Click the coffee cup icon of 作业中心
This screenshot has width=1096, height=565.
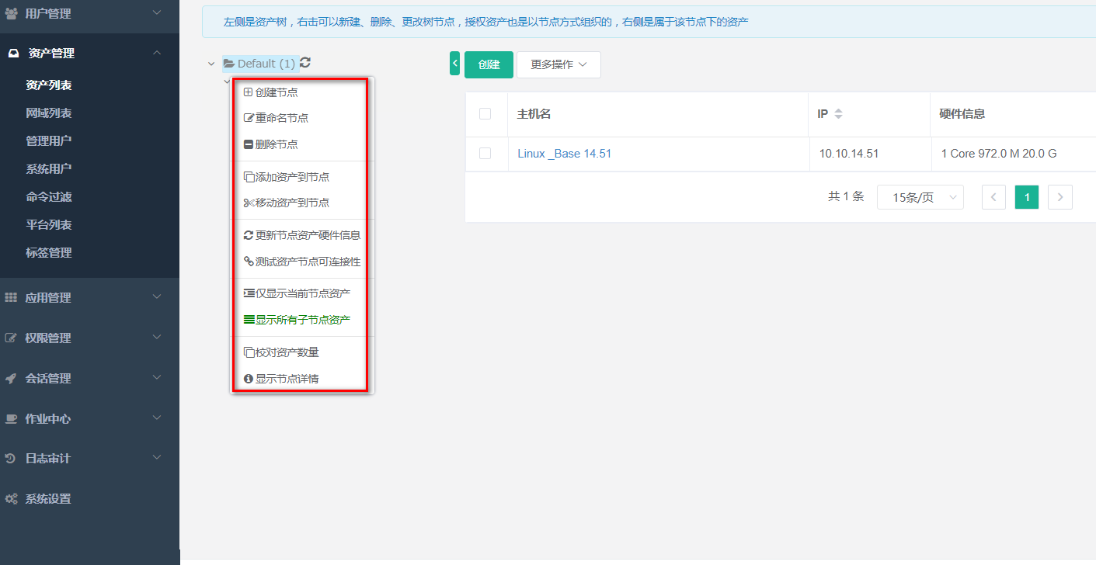(x=11, y=419)
